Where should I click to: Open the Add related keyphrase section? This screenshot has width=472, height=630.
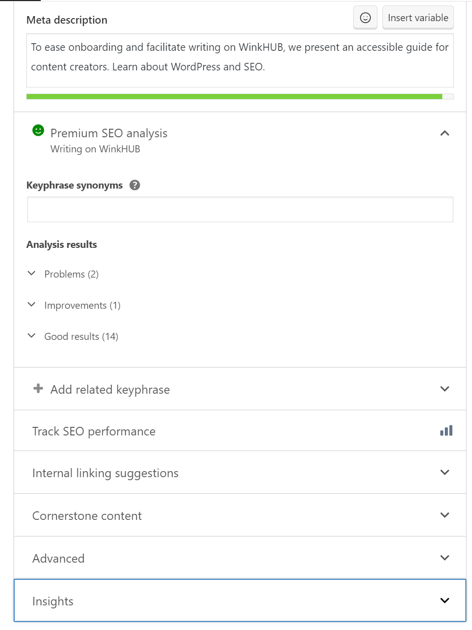pos(240,389)
